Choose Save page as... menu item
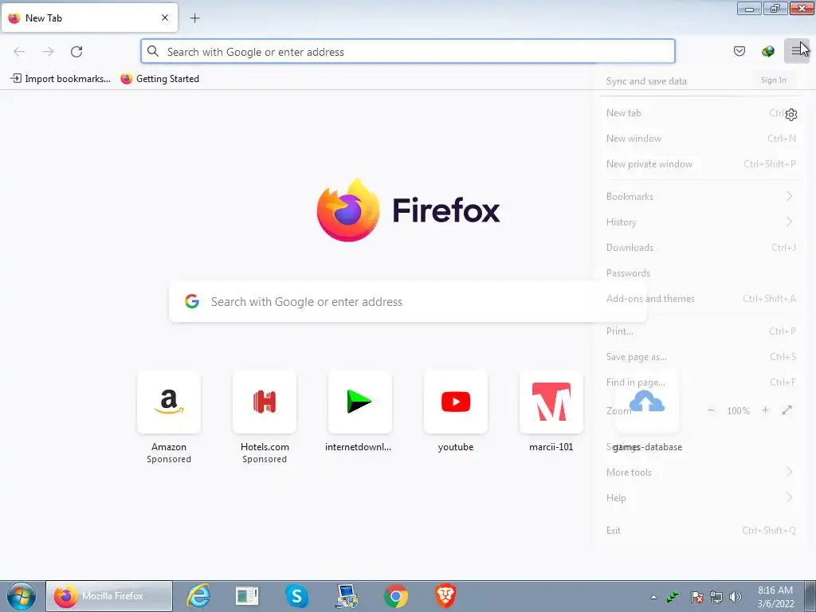The image size is (816, 612). [700, 357]
